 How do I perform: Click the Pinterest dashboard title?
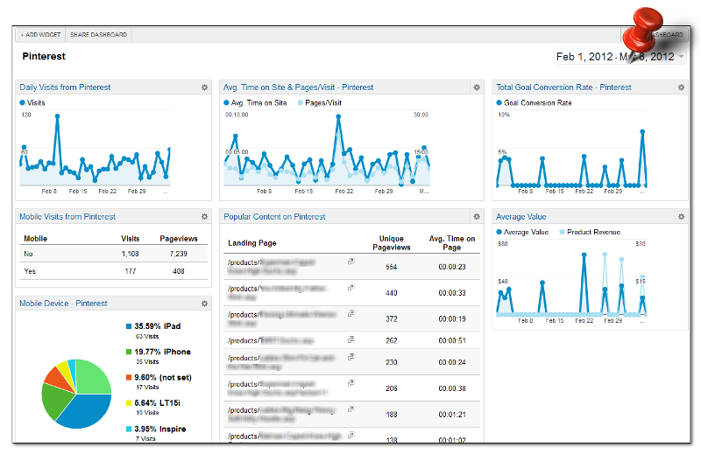pos(44,56)
